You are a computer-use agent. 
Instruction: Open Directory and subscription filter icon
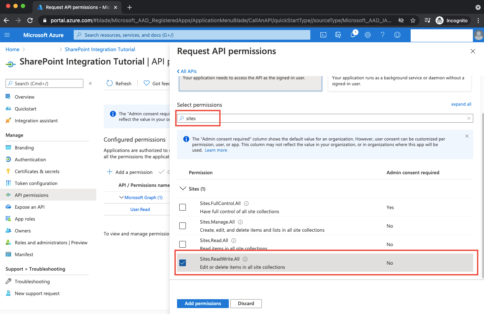click(338, 35)
